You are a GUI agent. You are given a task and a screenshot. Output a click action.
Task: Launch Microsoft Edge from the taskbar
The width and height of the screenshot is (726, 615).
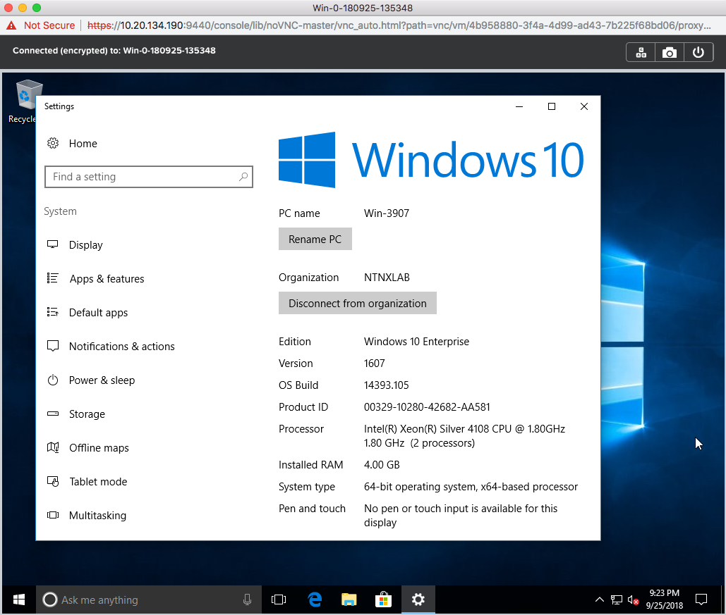click(315, 600)
